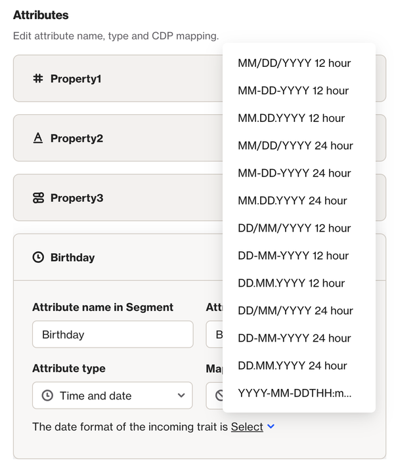Image resolution: width=394 pixels, height=463 pixels.
Task: Select MM.DD.YYYY 12 hour option
Action: (x=292, y=118)
